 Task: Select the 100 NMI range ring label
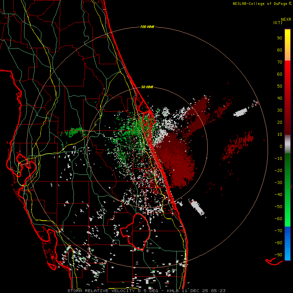[147, 27]
